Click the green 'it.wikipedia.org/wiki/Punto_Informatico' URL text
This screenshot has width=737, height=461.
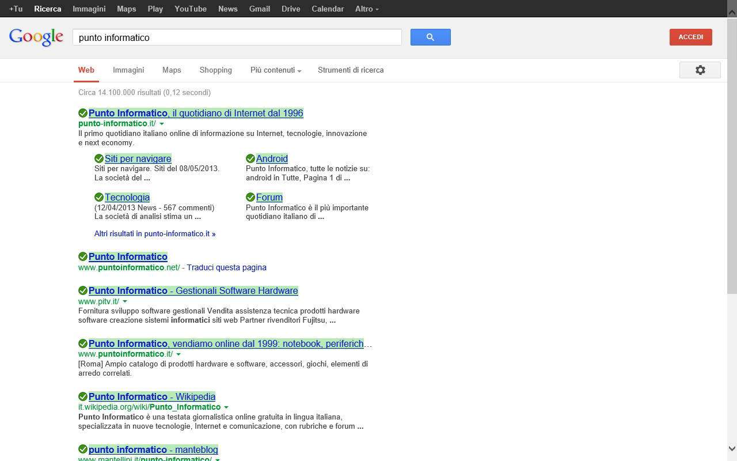pos(150,407)
